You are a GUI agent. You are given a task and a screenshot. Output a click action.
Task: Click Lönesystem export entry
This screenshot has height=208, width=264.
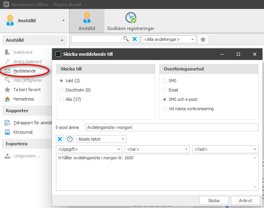[27, 156]
